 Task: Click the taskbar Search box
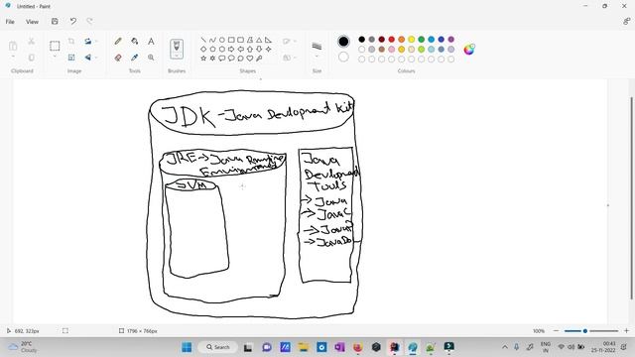pyautogui.click(x=218, y=347)
